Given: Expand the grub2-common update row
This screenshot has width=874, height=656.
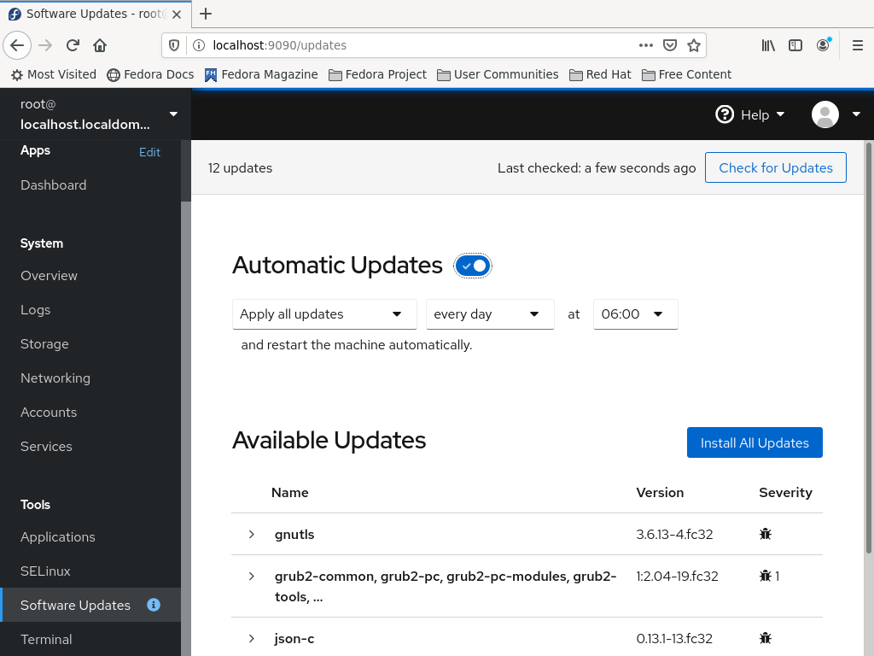Looking at the screenshot, I should coord(252,576).
